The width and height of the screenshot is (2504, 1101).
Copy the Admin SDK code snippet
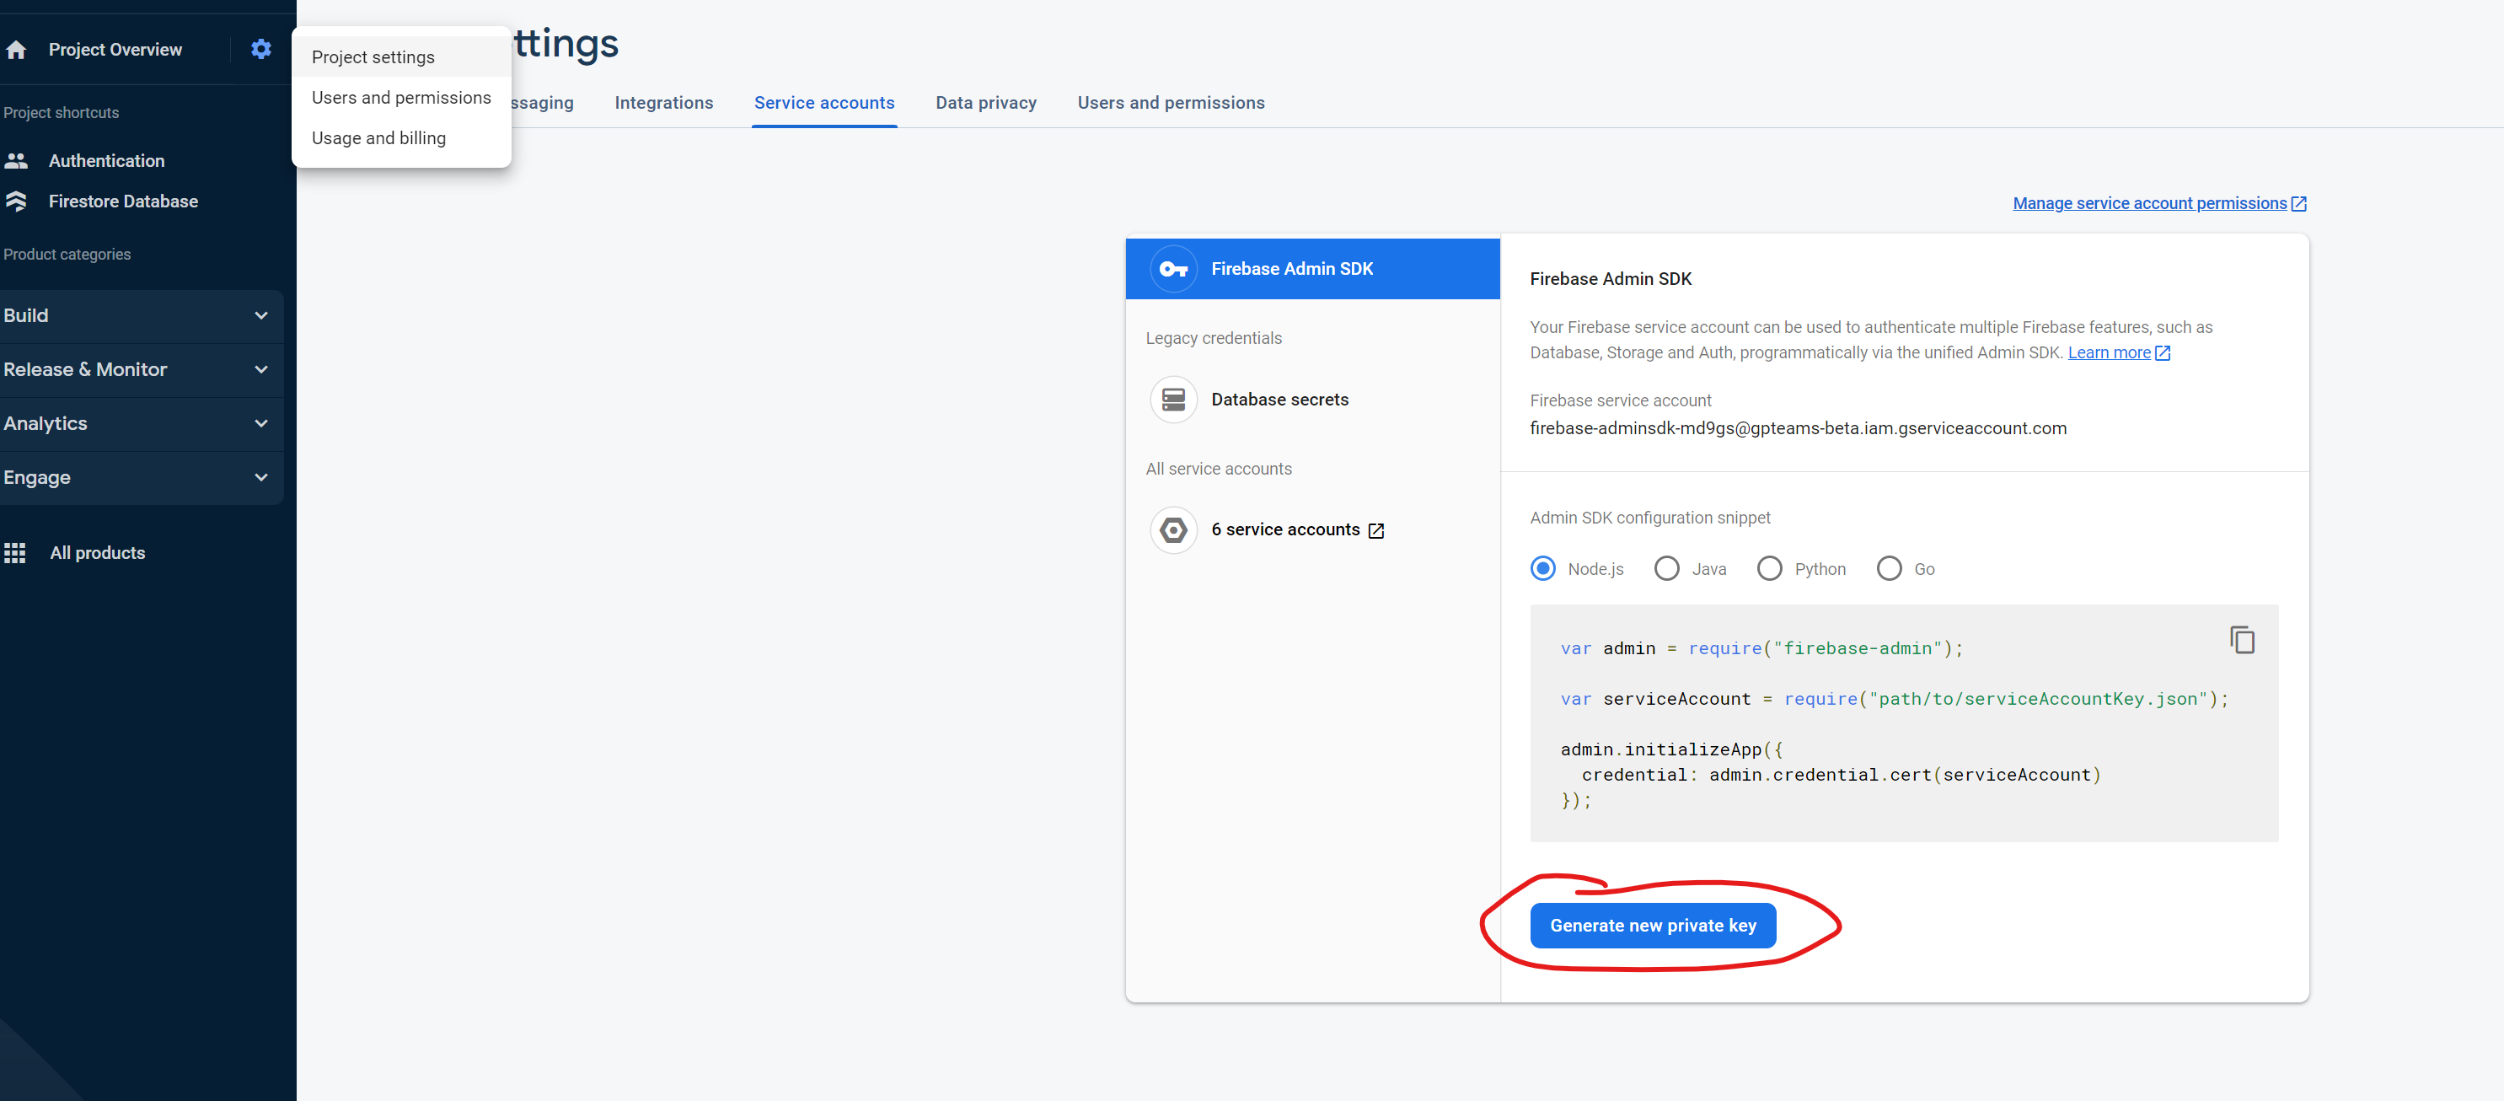click(2242, 640)
